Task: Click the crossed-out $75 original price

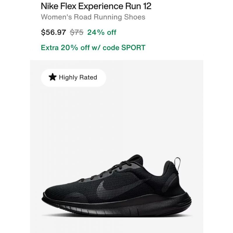Action: (77, 32)
